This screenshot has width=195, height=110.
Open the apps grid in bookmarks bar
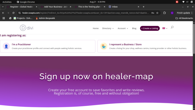click(x=4, y=18)
